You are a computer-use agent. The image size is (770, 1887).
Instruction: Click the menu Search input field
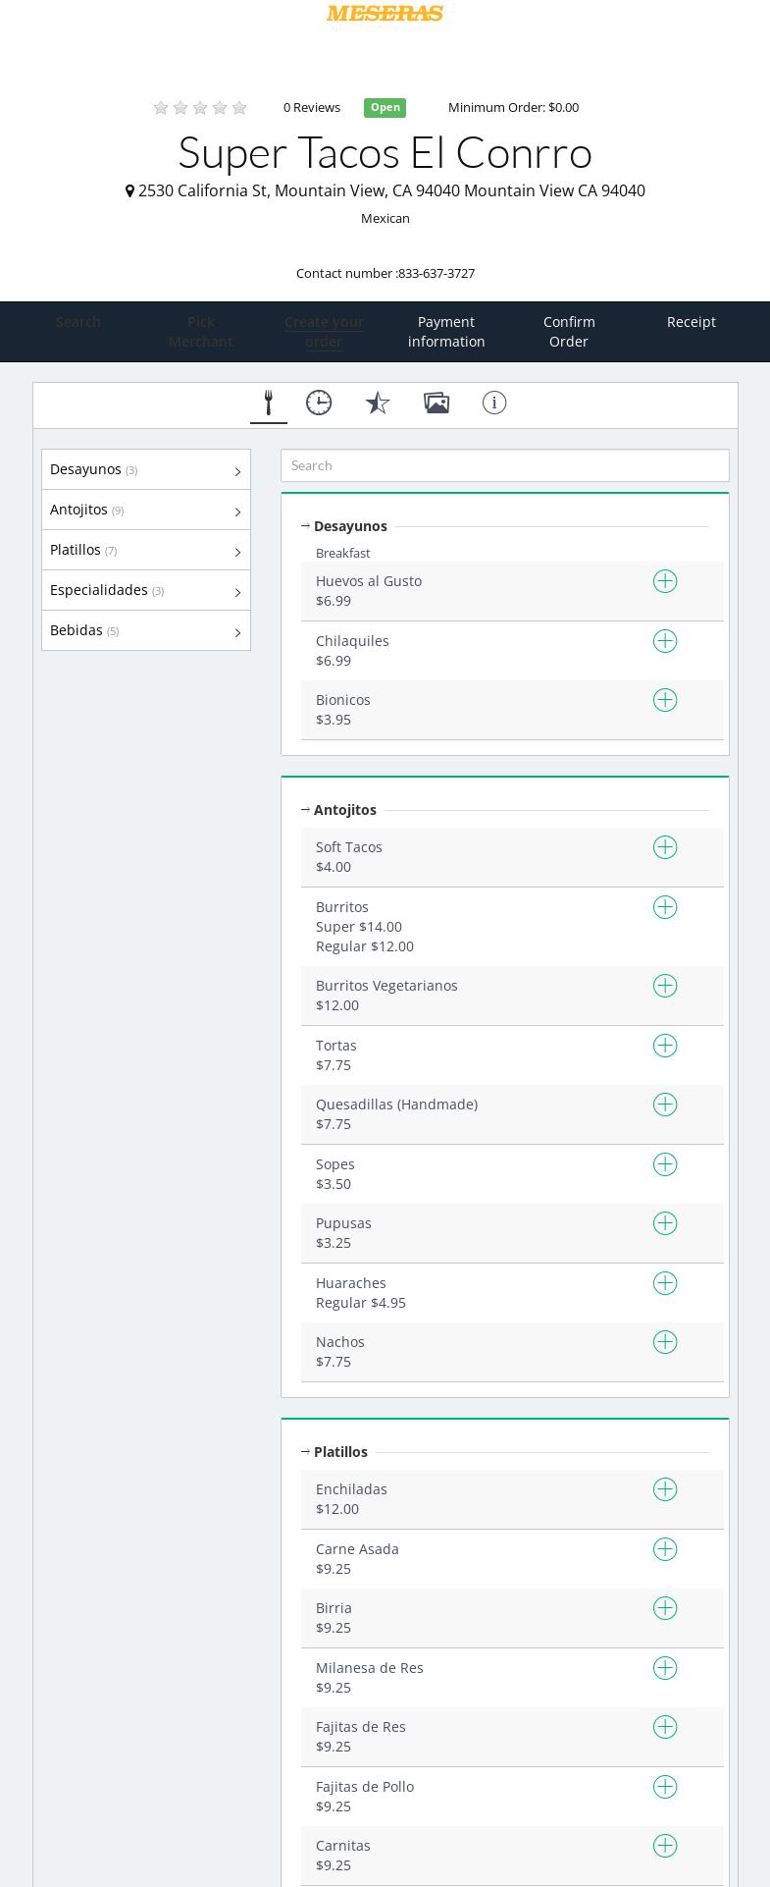[x=504, y=465]
